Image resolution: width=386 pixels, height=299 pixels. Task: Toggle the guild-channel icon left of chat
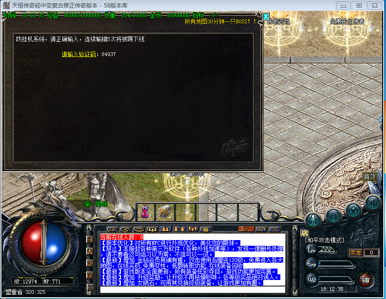pyautogui.click(x=90, y=263)
